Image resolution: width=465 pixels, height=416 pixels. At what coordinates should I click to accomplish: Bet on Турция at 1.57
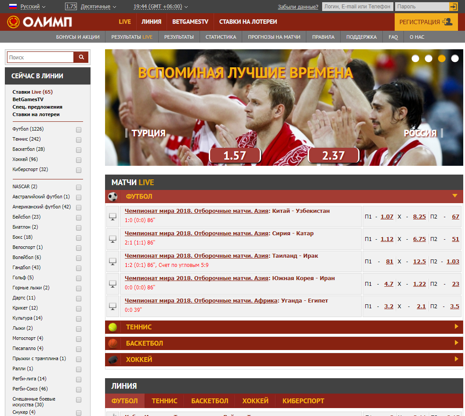click(x=235, y=156)
